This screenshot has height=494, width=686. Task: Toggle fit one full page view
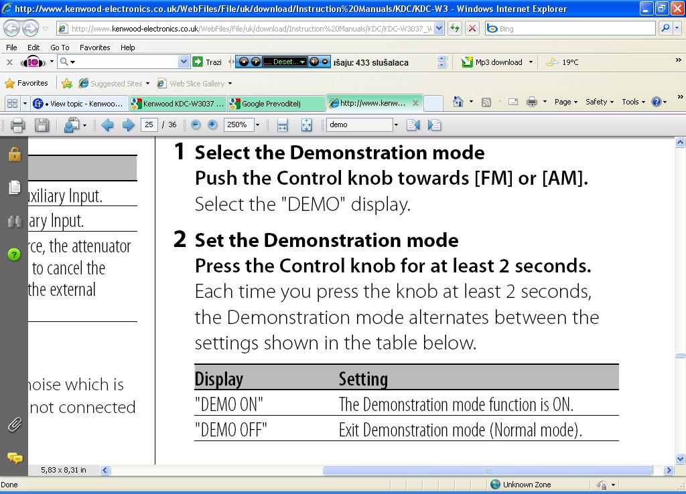point(306,125)
